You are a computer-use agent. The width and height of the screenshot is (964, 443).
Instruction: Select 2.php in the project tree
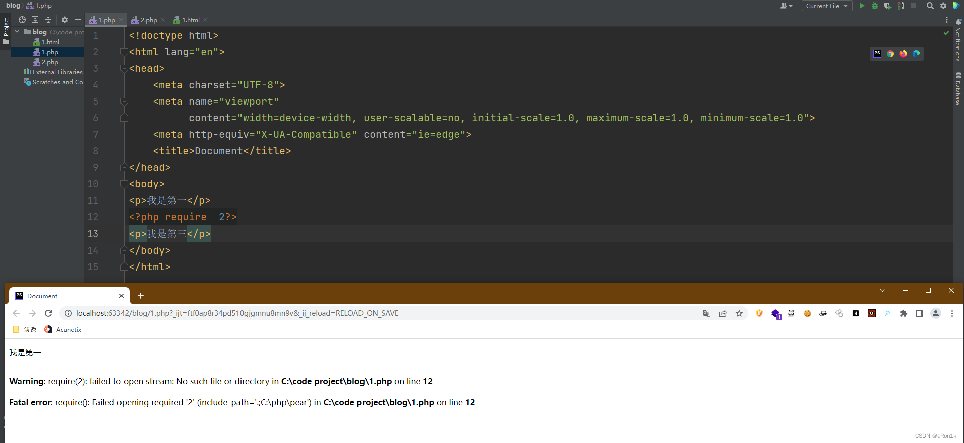coord(45,62)
